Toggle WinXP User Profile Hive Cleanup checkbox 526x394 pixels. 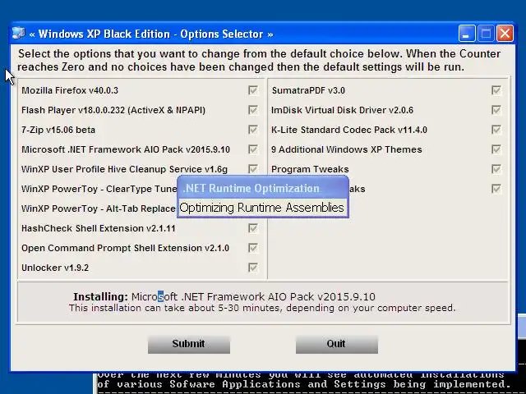tap(253, 169)
